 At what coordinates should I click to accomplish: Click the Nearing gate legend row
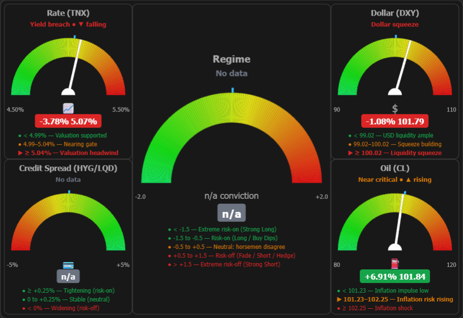(x=57, y=144)
